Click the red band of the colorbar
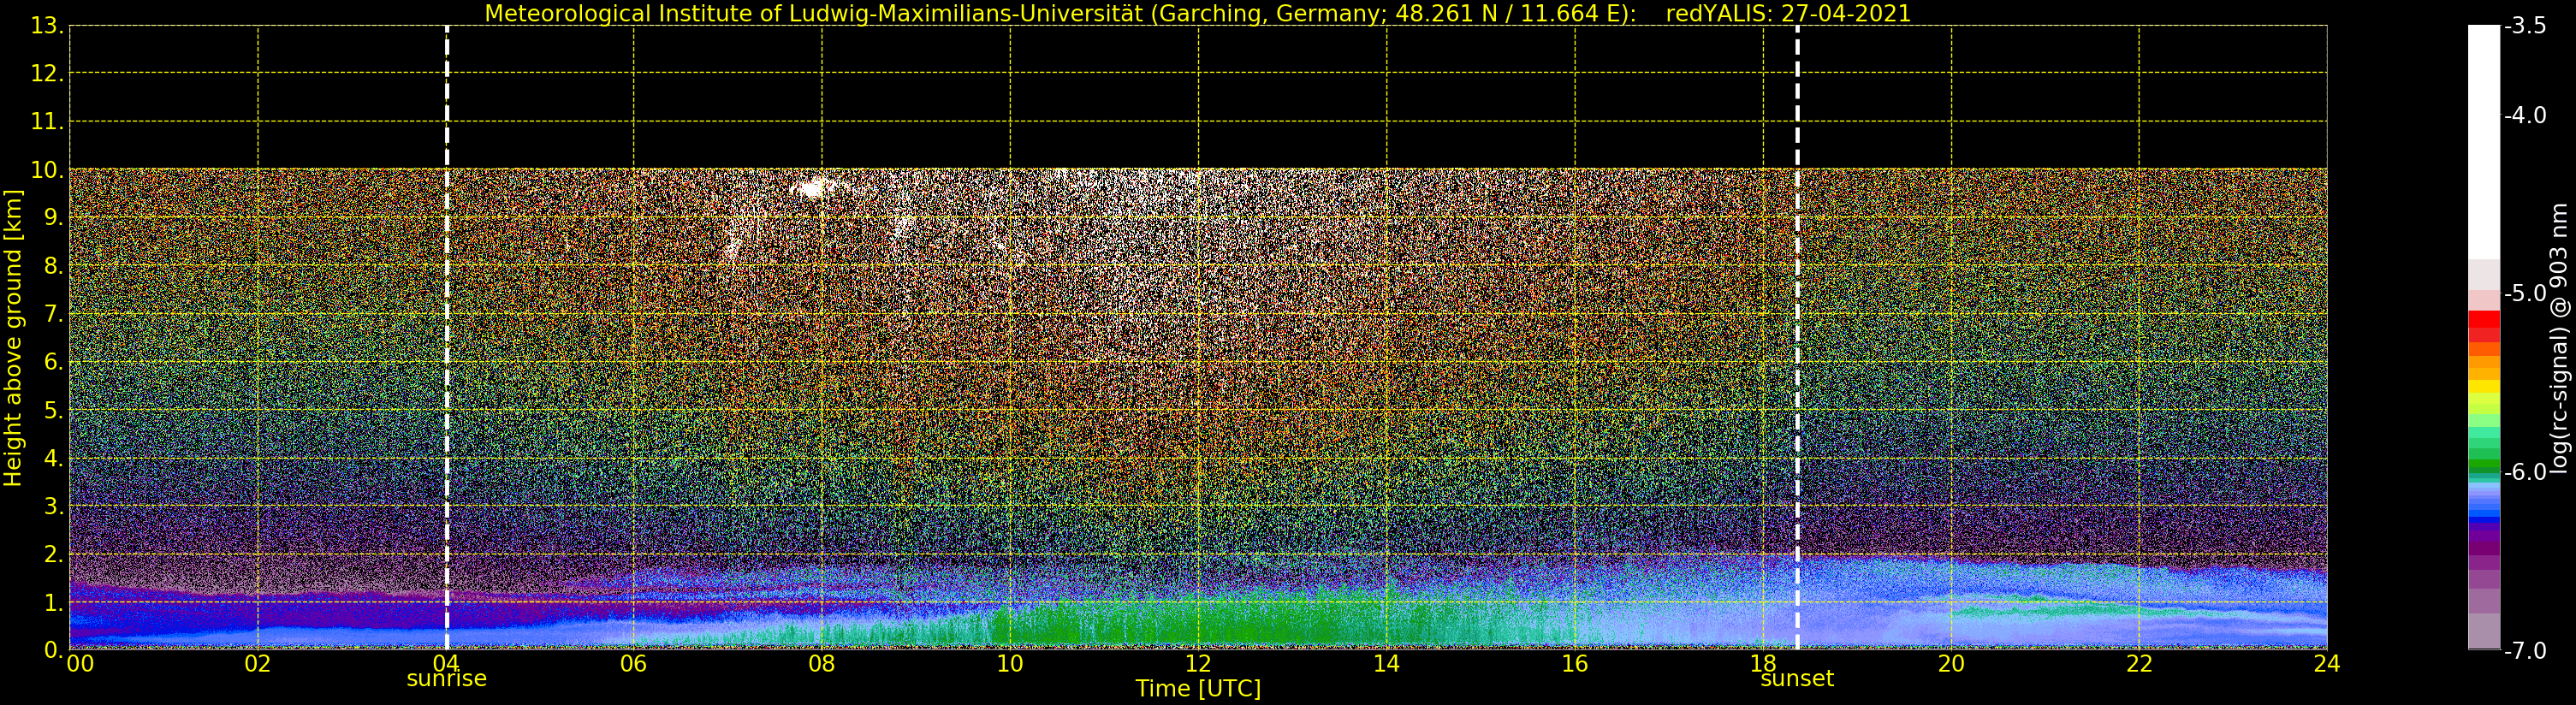The image size is (2576, 705). tap(2484, 325)
